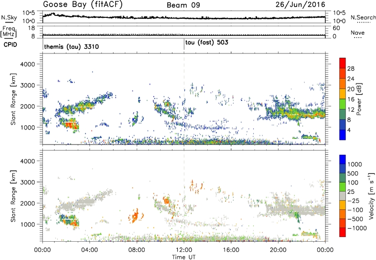Image resolution: width=376 pixels, height=260 pixels.
Task: Click the '16:00' time axis tick label
Action: 231,250
